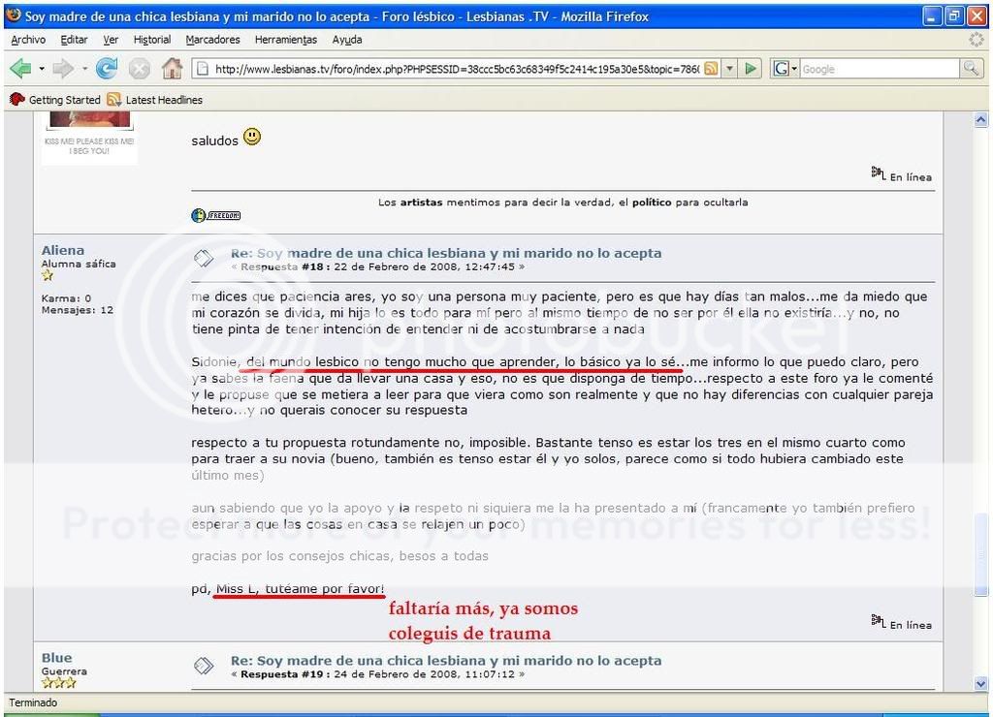993x717 pixels.
Task: Open the Back history dropdown arrow
Action: click(x=42, y=69)
